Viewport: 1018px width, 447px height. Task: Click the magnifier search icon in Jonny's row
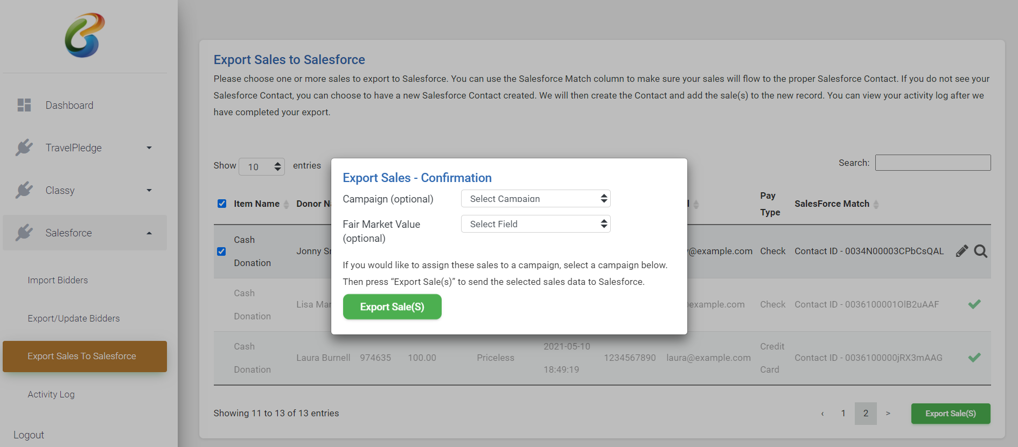click(981, 251)
